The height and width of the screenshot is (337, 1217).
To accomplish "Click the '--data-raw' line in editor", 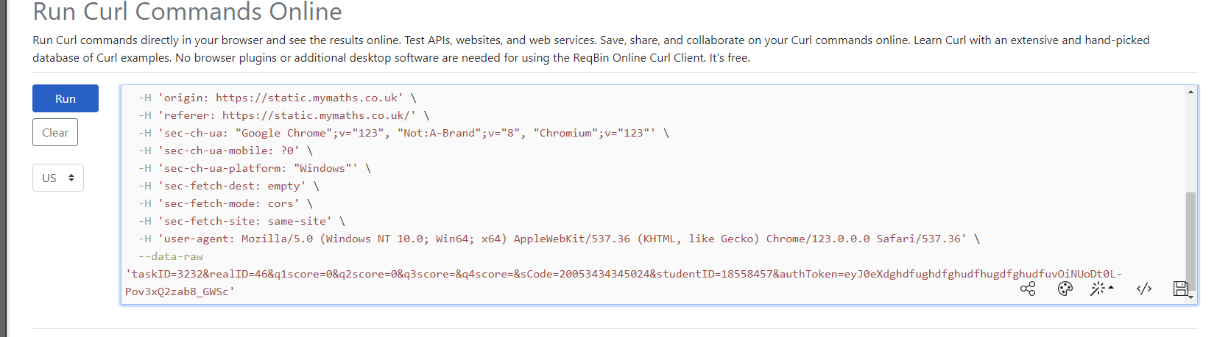I will [171, 256].
